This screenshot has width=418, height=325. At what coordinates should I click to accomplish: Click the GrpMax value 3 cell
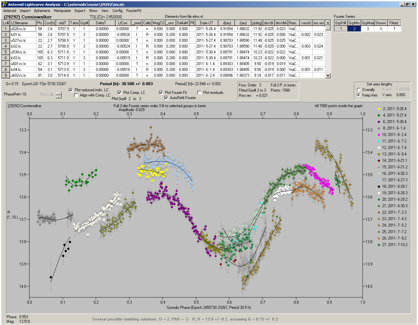pyautogui.click(x=368, y=29)
